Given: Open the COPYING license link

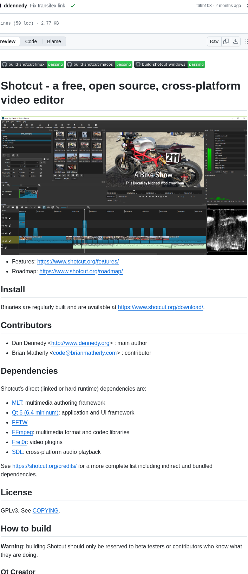Looking at the screenshot, I should 45,510.
